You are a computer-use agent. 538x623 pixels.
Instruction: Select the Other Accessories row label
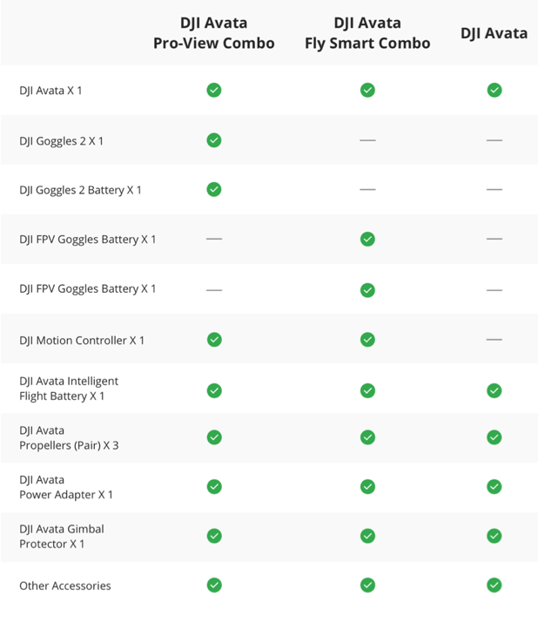(x=65, y=586)
